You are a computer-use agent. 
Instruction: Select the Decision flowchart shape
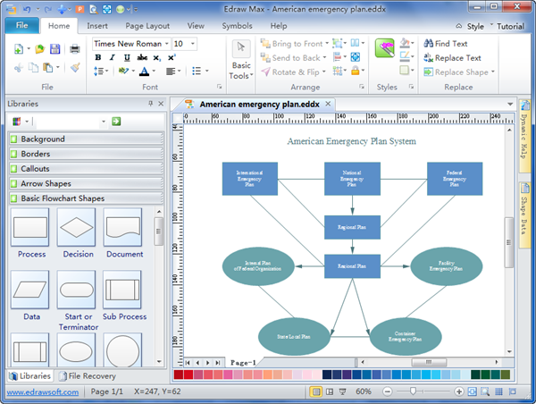[x=77, y=228]
